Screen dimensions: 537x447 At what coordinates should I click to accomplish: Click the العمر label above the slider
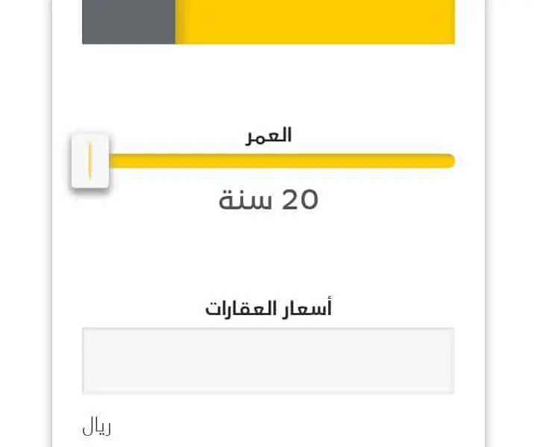tap(268, 136)
